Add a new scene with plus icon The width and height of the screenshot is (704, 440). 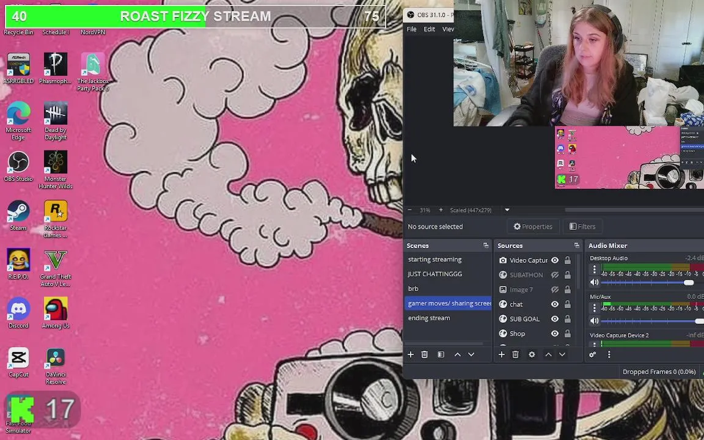click(411, 354)
